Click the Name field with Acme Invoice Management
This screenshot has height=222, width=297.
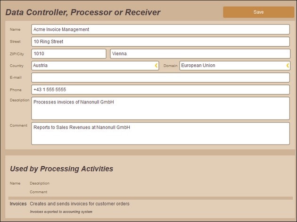point(160,29)
